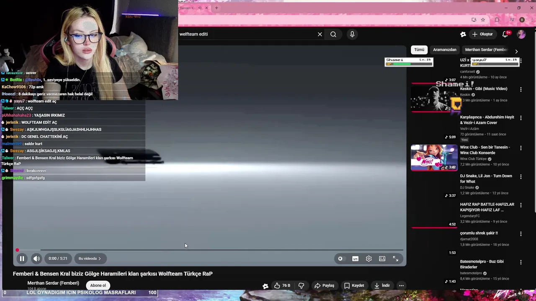Viewport: 536px width, 301px height.
Task: Click the video title 'Femberi & Bensen Kral biziz'
Action: (x=113, y=274)
